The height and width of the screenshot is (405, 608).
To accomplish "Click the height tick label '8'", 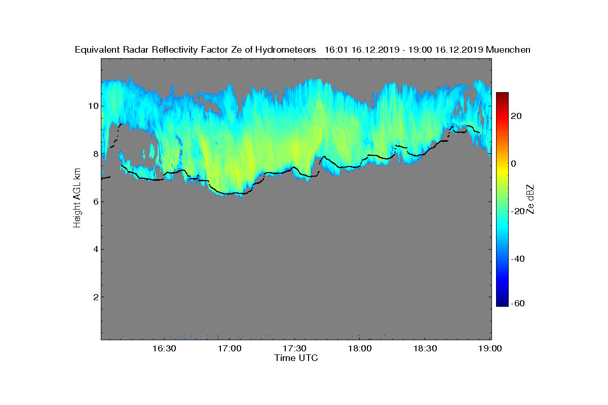I will 96,153.
